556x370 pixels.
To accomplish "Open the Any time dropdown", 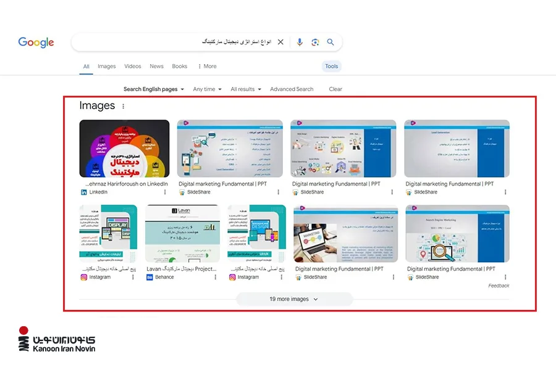I will click(208, 89).
